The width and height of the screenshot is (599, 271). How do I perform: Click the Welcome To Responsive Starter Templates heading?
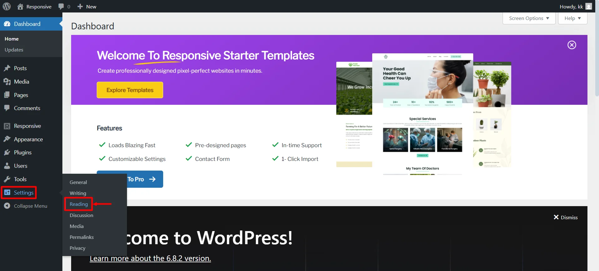tap(206, 56)
